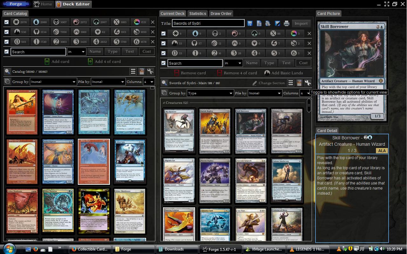Uncheck deck card type filter row checkbox

pyautogui.click(x=163, y=43)
